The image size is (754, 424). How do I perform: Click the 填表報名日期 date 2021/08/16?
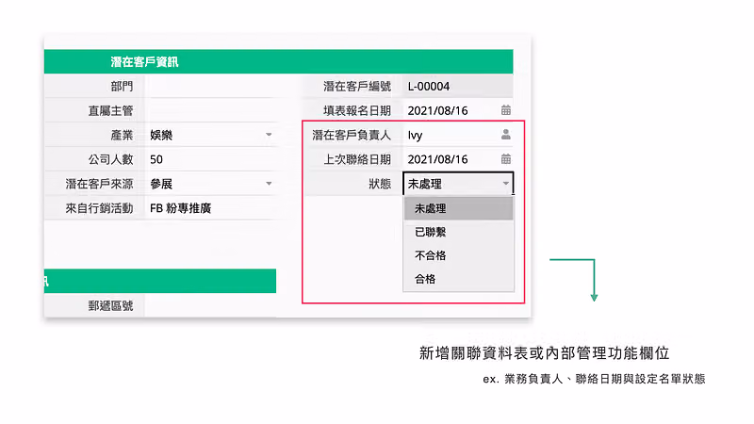pyautogui.click(x=437, y=110)
